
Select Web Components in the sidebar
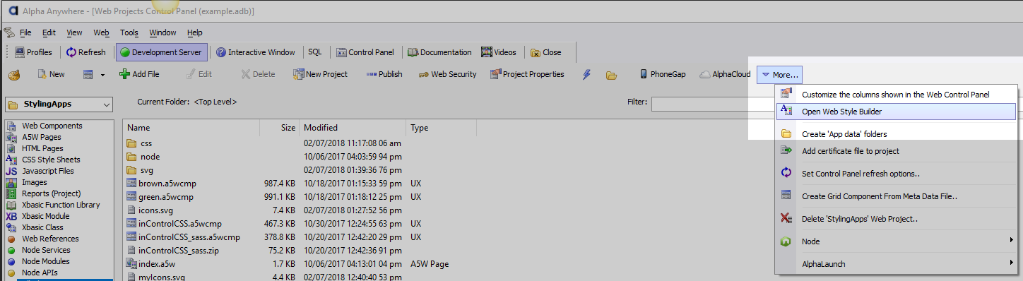(x=52, y=126)
